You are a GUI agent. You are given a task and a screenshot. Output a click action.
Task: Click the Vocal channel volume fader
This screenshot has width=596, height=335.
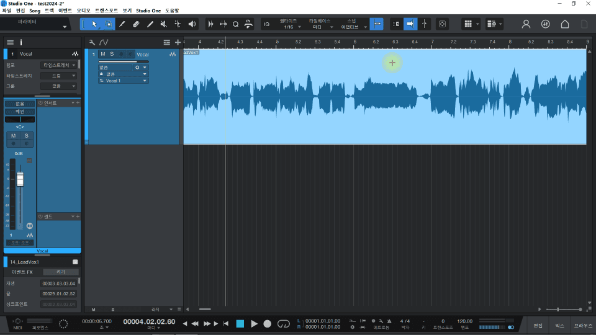pyautogui.click(x=20, y=179)
